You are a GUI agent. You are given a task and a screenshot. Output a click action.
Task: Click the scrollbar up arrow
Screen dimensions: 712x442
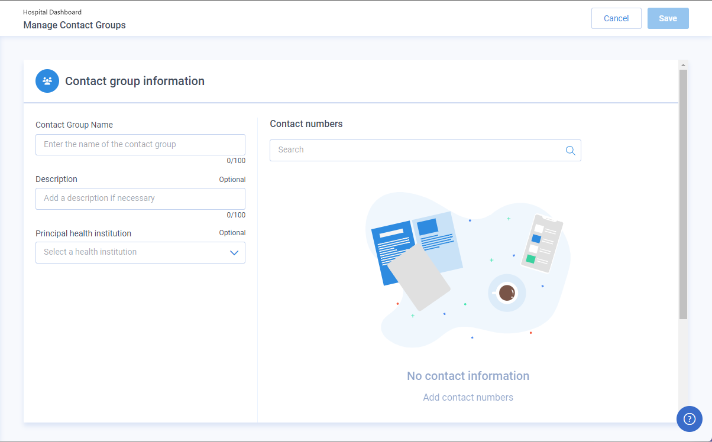tap(683, 64)
